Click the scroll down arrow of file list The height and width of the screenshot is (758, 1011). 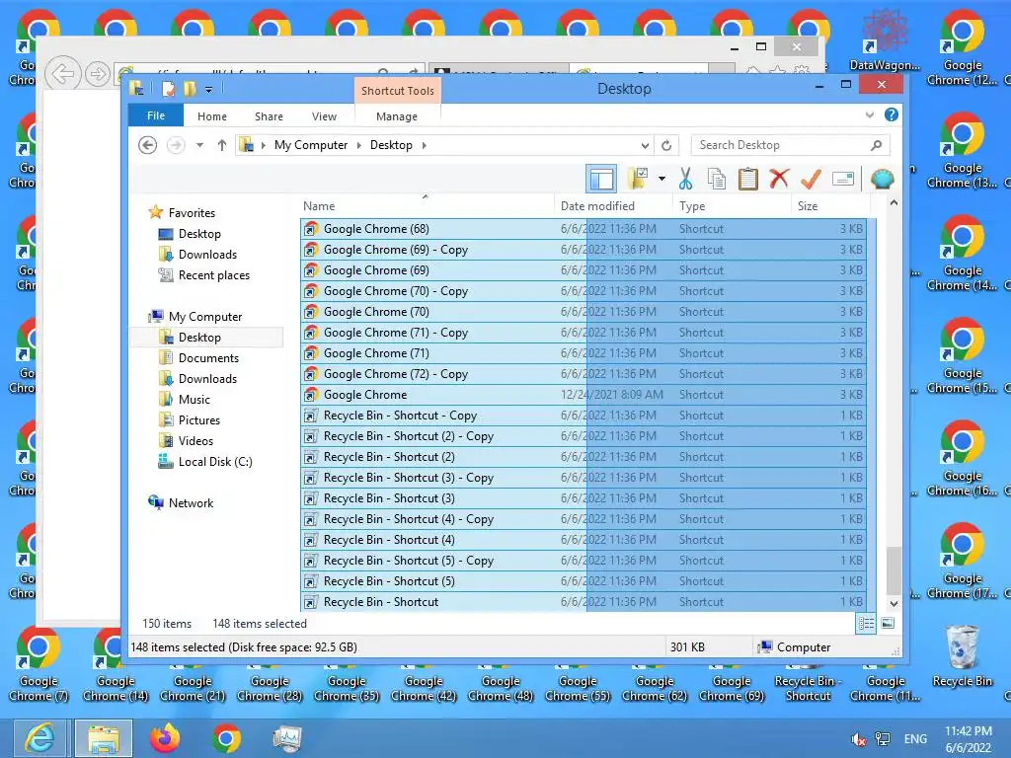click(x=894, y=604)
